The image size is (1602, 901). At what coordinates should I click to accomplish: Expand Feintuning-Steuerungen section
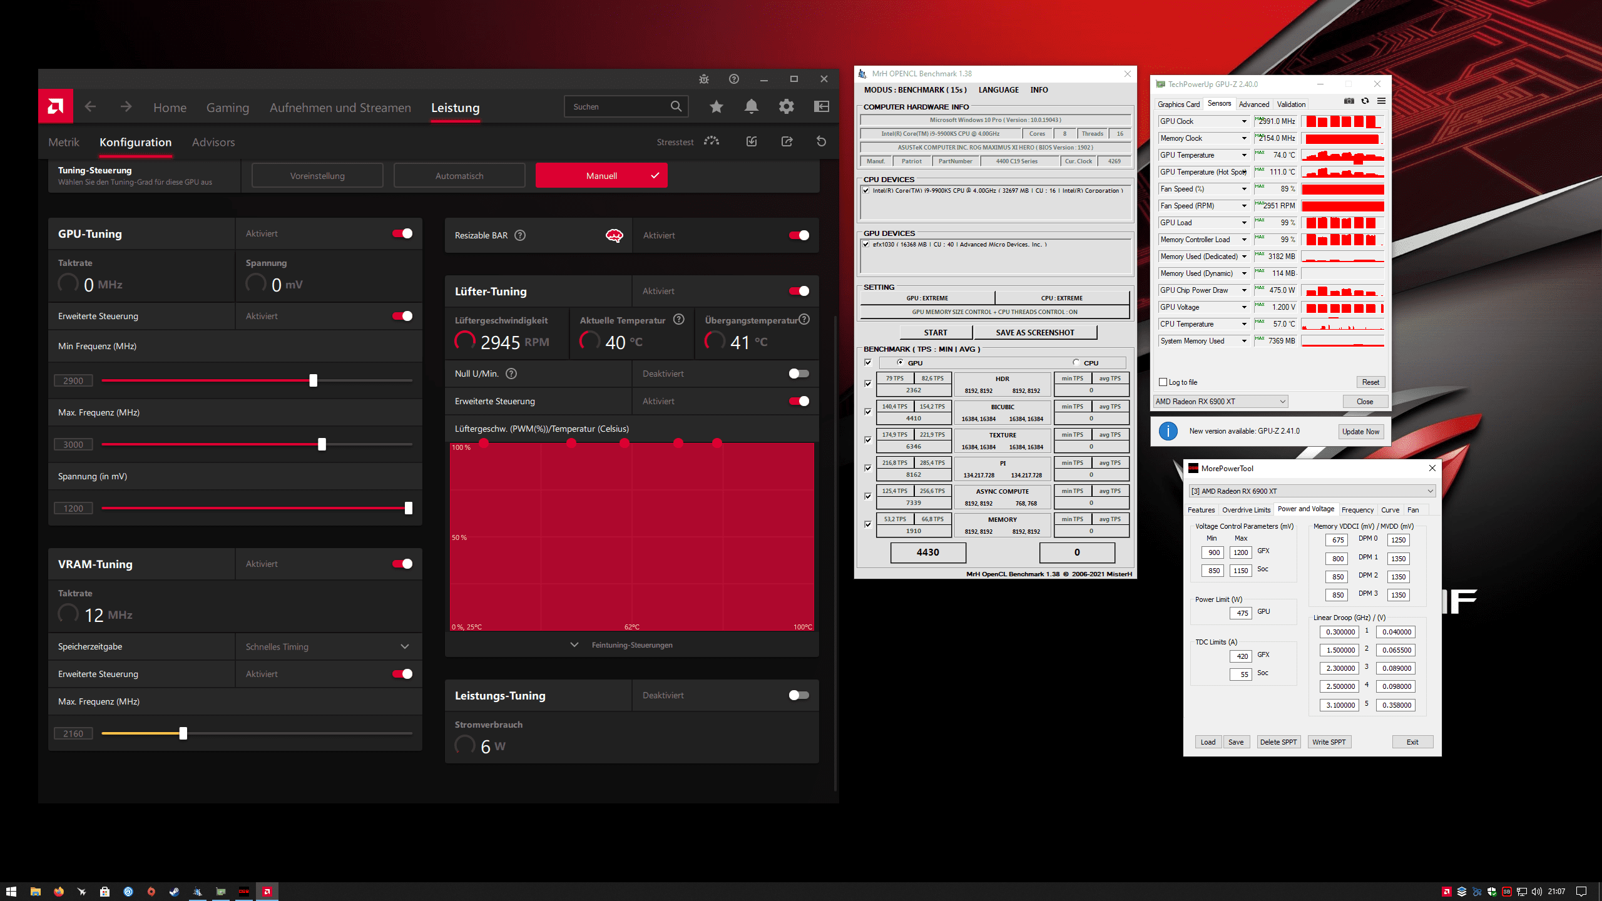[x=631, y=644]
